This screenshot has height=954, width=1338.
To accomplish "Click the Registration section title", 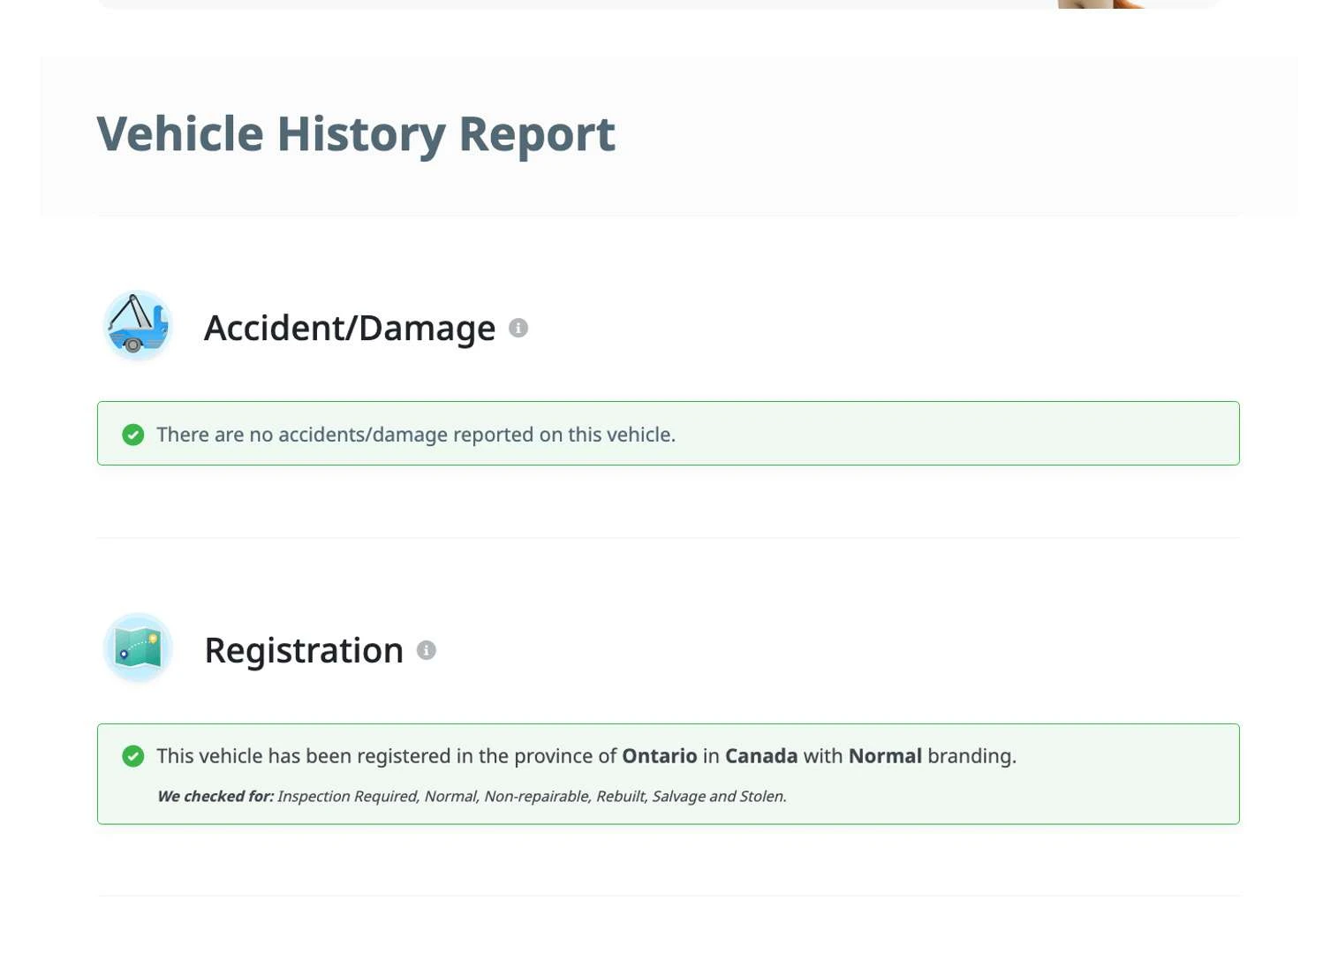I will pos(304,650).
